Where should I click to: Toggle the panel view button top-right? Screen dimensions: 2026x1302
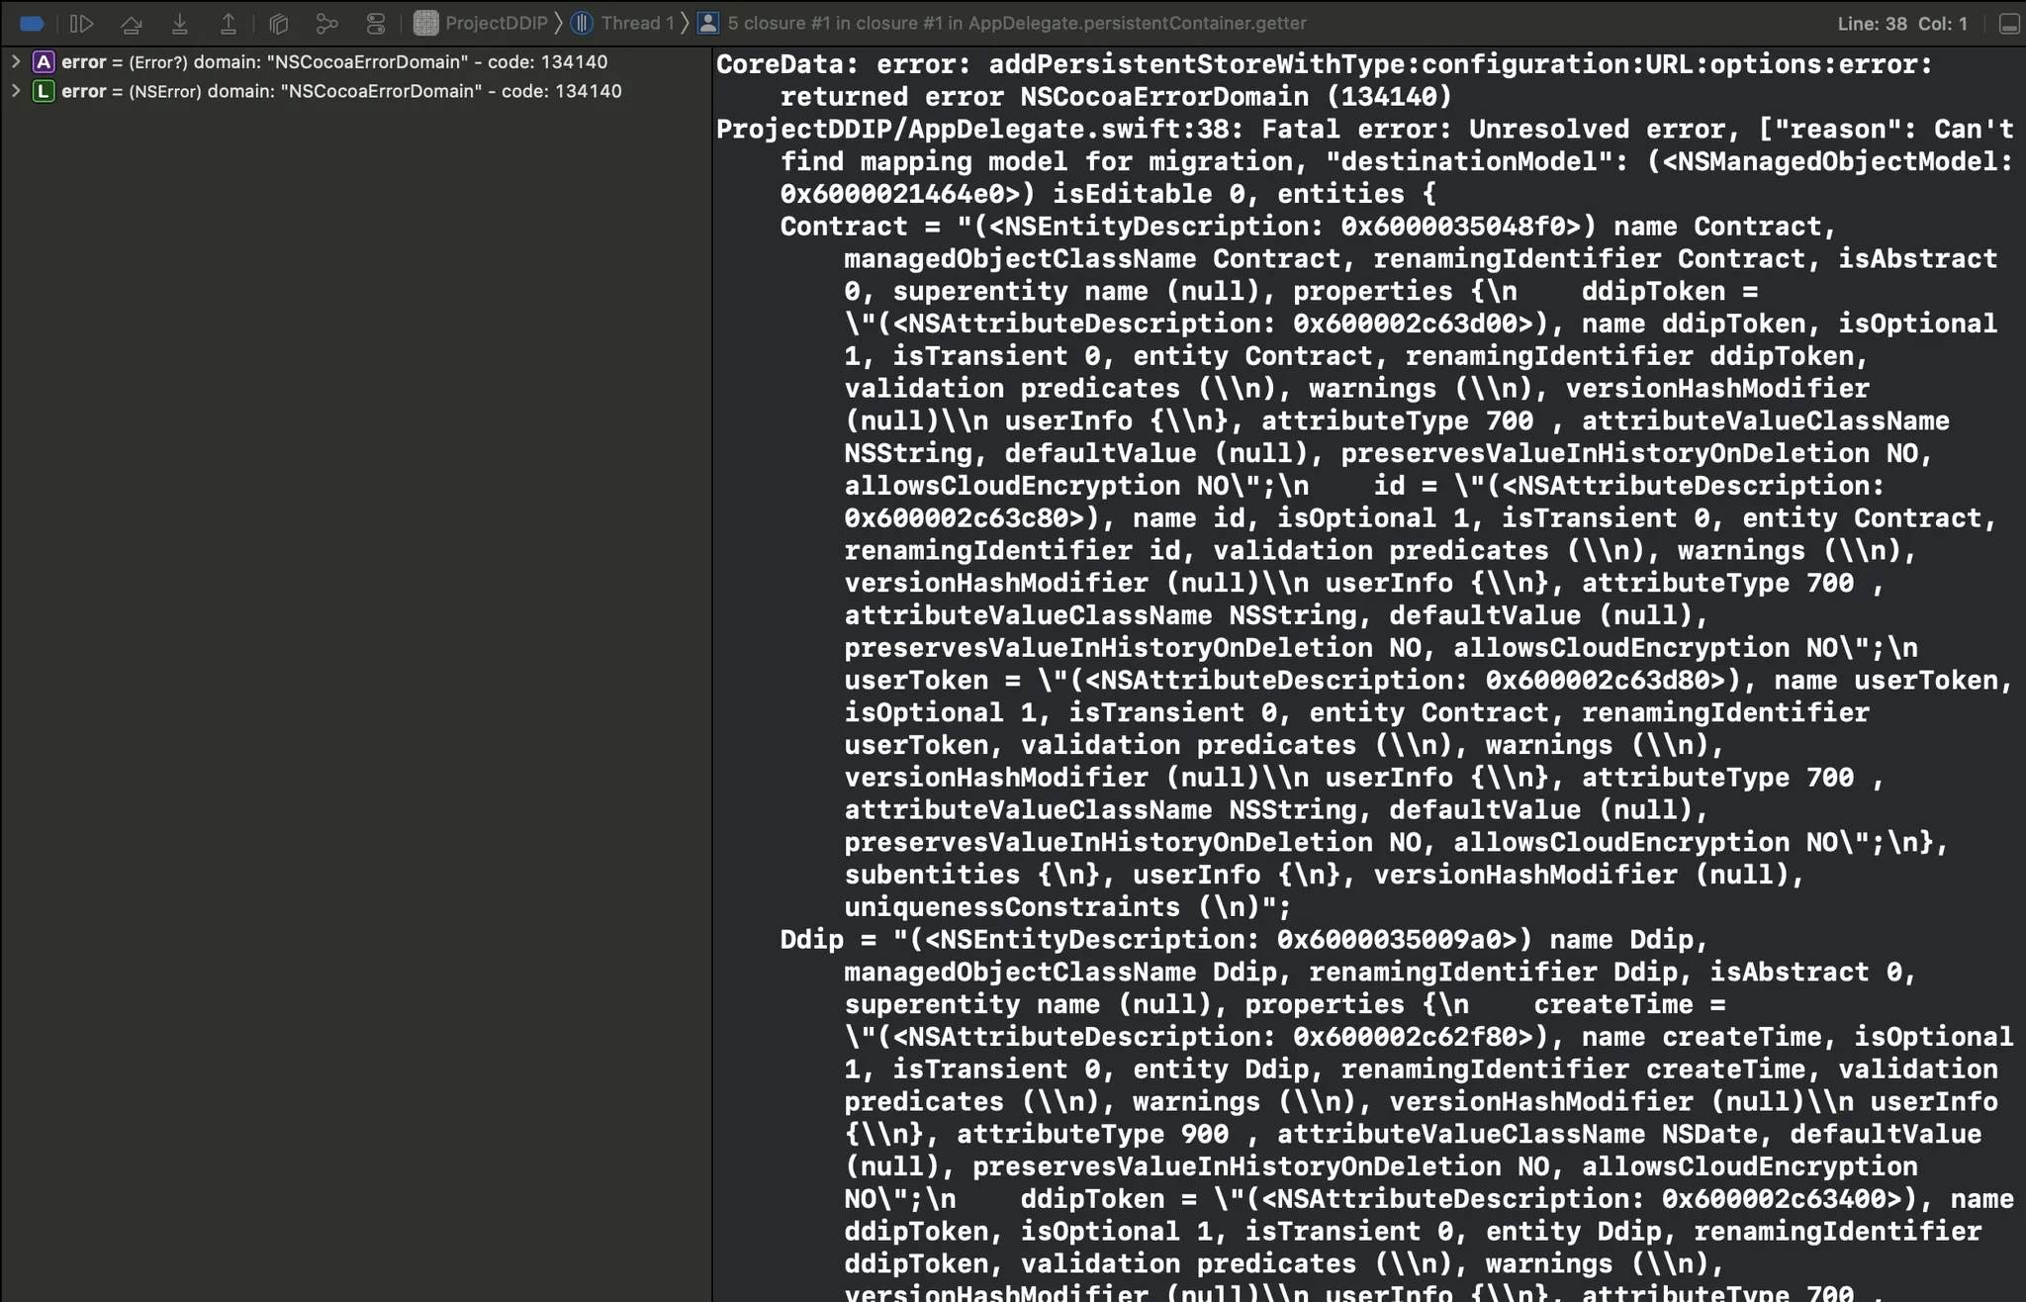coord(2008,23)
